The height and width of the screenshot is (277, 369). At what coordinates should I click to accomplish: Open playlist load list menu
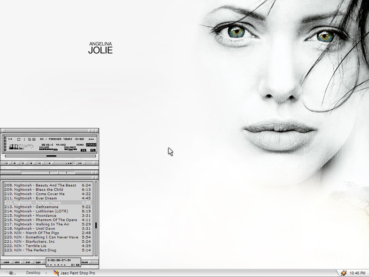pos(86,262)
